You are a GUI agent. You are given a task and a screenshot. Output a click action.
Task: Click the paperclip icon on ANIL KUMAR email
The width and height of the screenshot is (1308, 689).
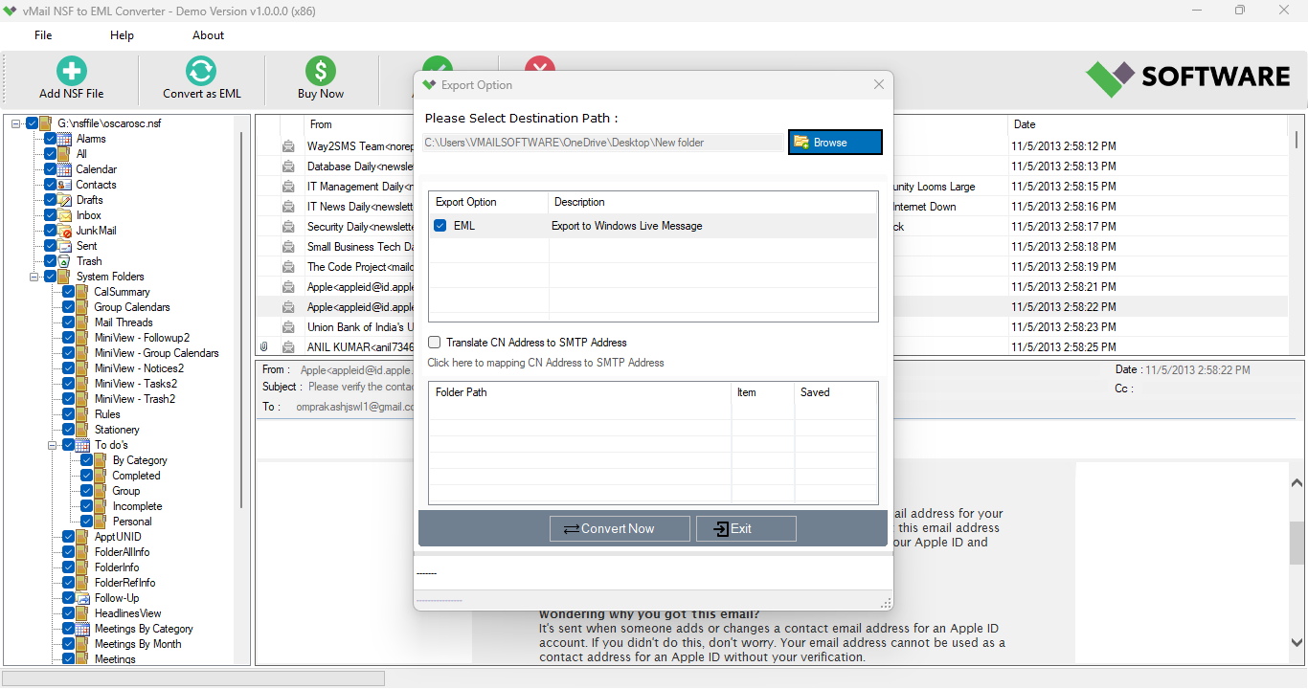tap(264, 346)
